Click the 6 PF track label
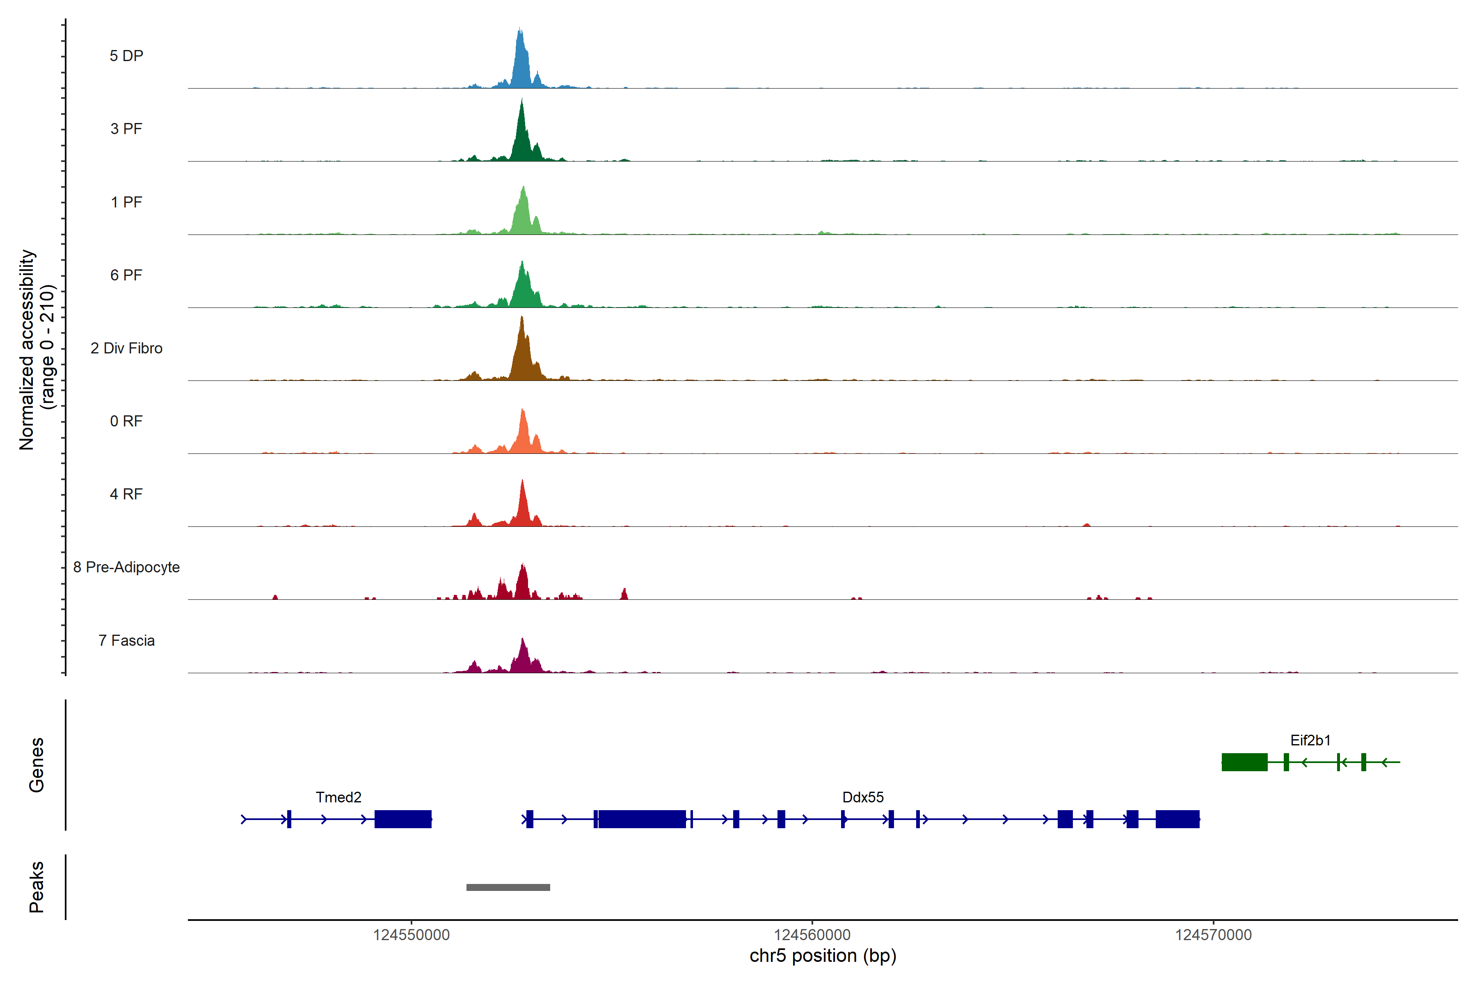1477x984 pixels. pyautogui.click(x=126, y=275)
